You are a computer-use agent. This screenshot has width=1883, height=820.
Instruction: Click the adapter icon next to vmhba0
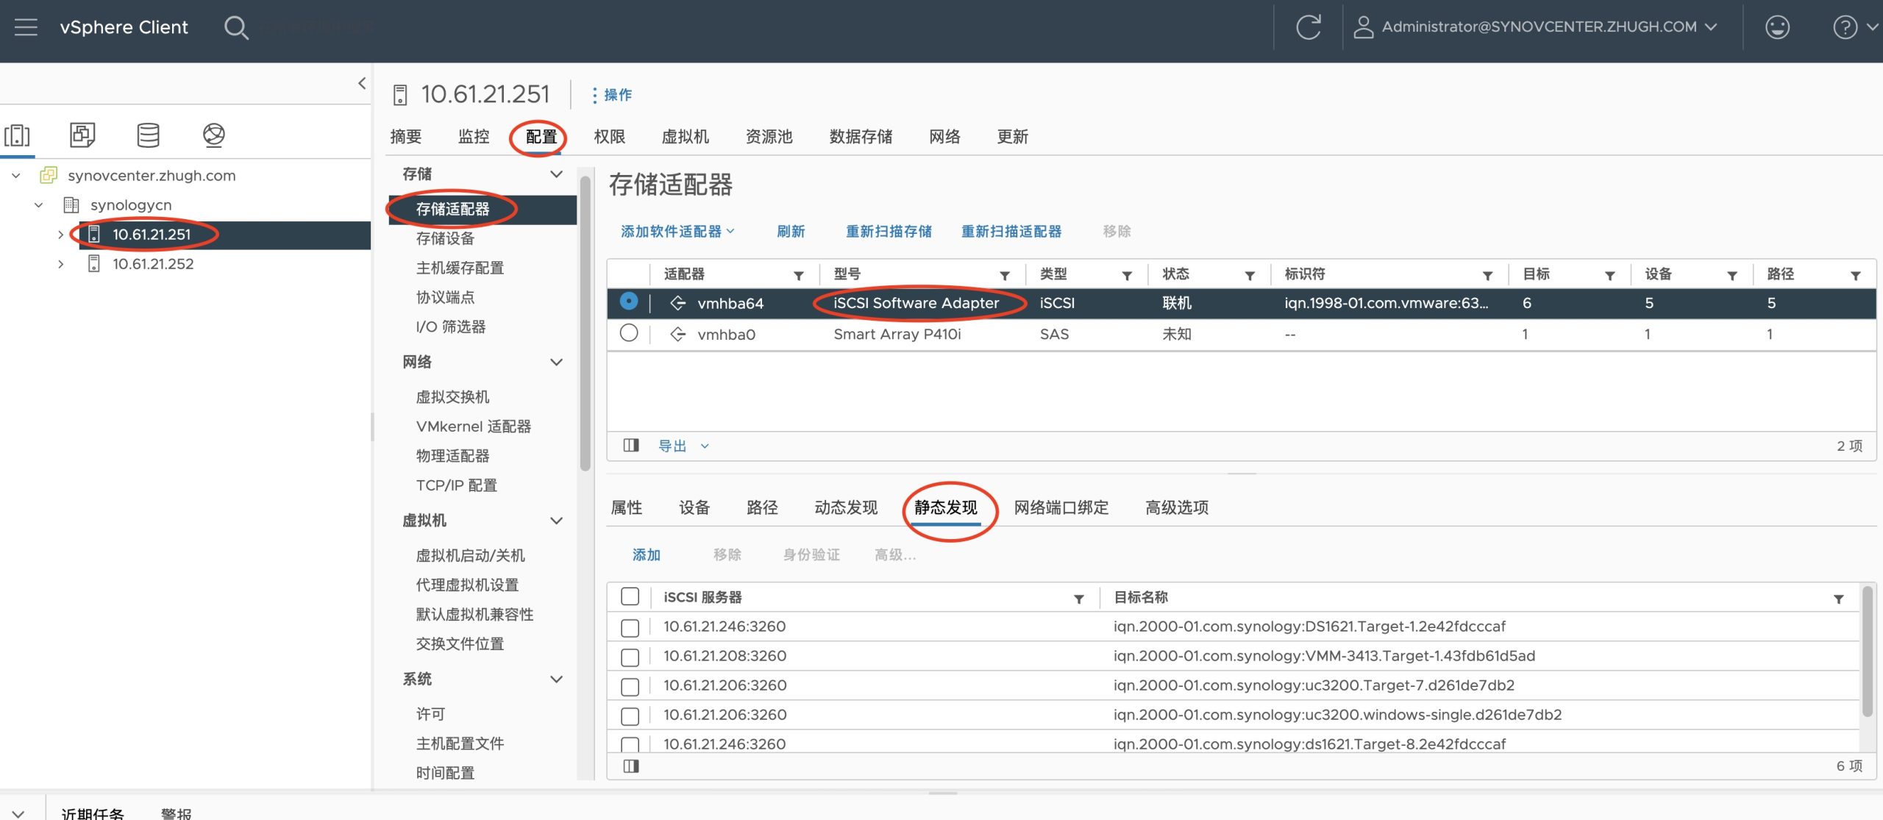(677, 335)
